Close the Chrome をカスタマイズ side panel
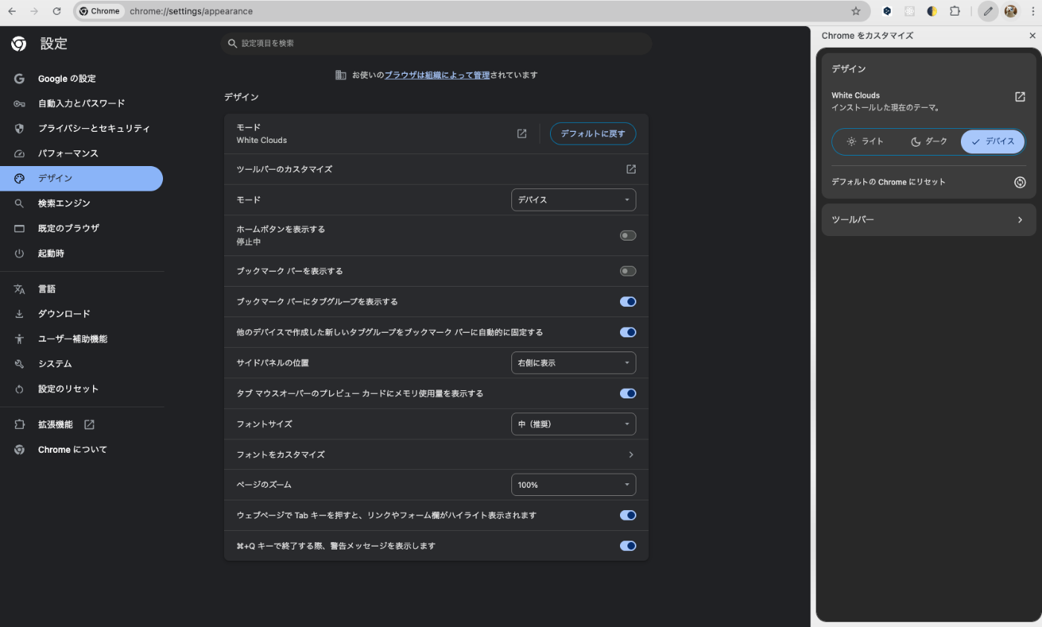Image resolution: width=1042 pixels, height=627 pixels. [x=1032, y=36]
